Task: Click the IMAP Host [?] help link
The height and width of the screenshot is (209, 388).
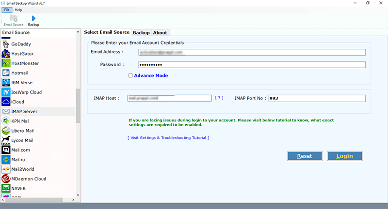Action: coord(219,98)
